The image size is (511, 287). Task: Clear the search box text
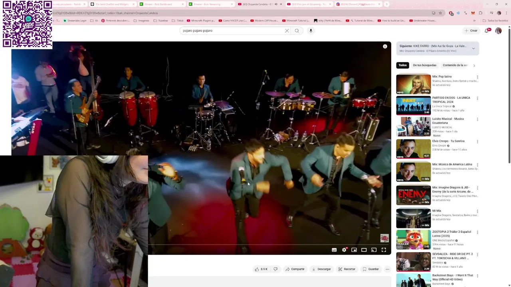point(287,31)
